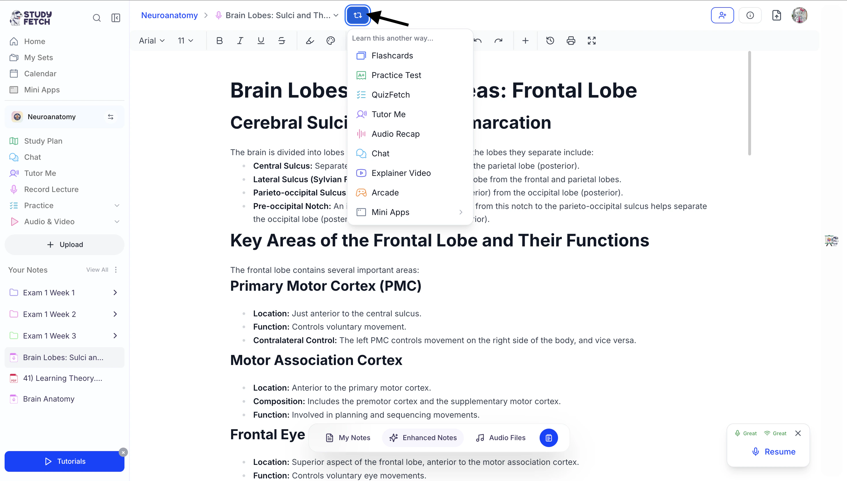
Task: Open the text color palette icon
Action: pyautogui.click(x=331, y=41)
